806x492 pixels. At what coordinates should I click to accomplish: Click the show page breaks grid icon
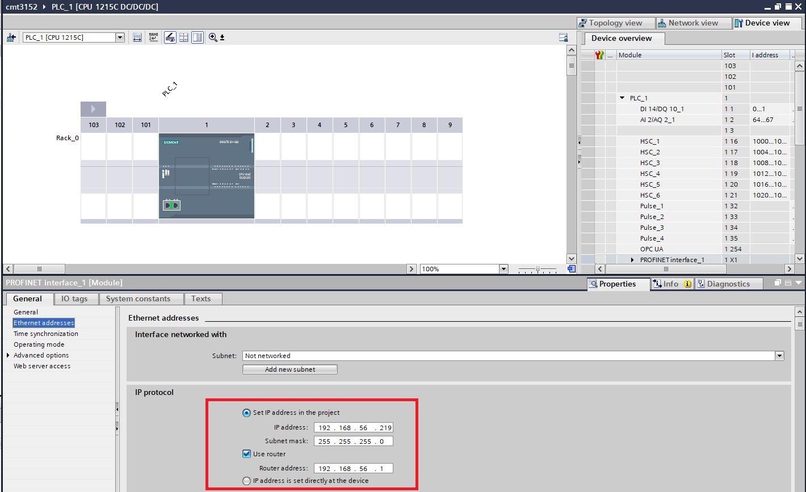point(184,37)
